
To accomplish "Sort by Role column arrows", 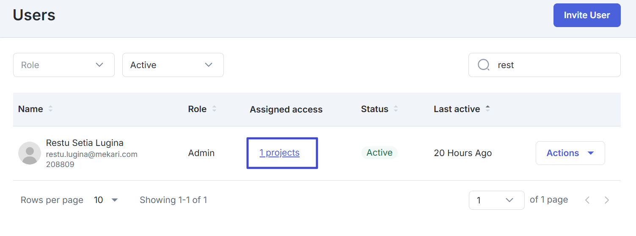I will tap(214, 109).
